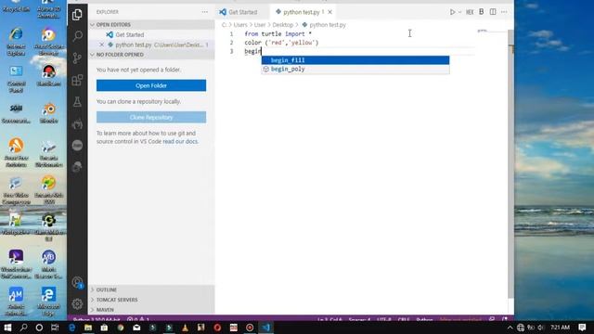Click the HEX editor icon in the toolbar
This screenshot has width=594, height=334.
coord(470,12)
